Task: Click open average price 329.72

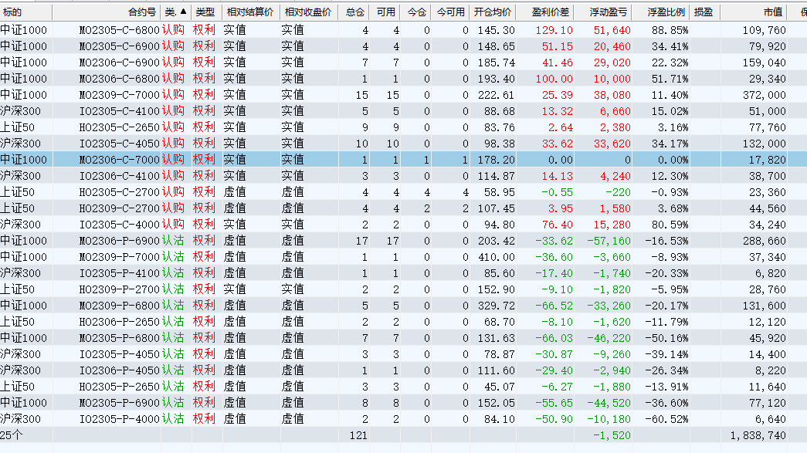Action: click(x=496, y=306)
